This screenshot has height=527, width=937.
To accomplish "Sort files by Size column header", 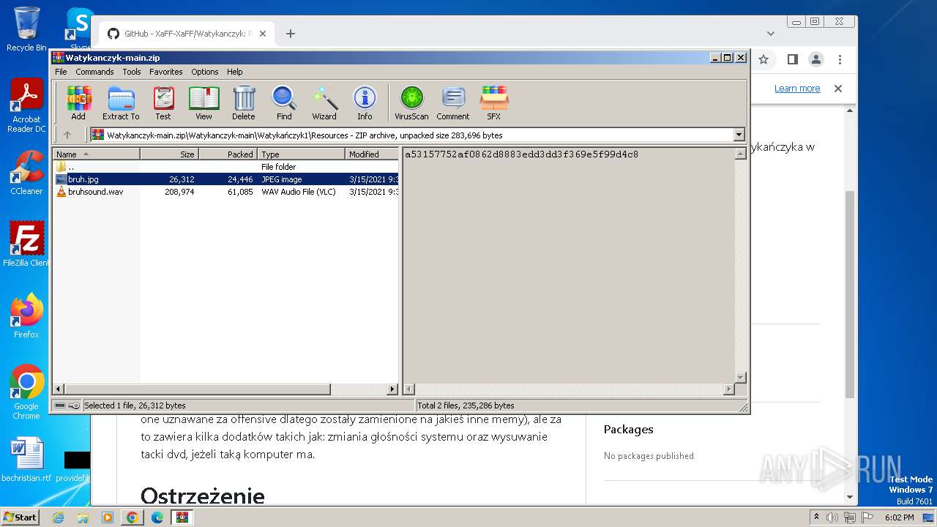I will tap(169, 154).
